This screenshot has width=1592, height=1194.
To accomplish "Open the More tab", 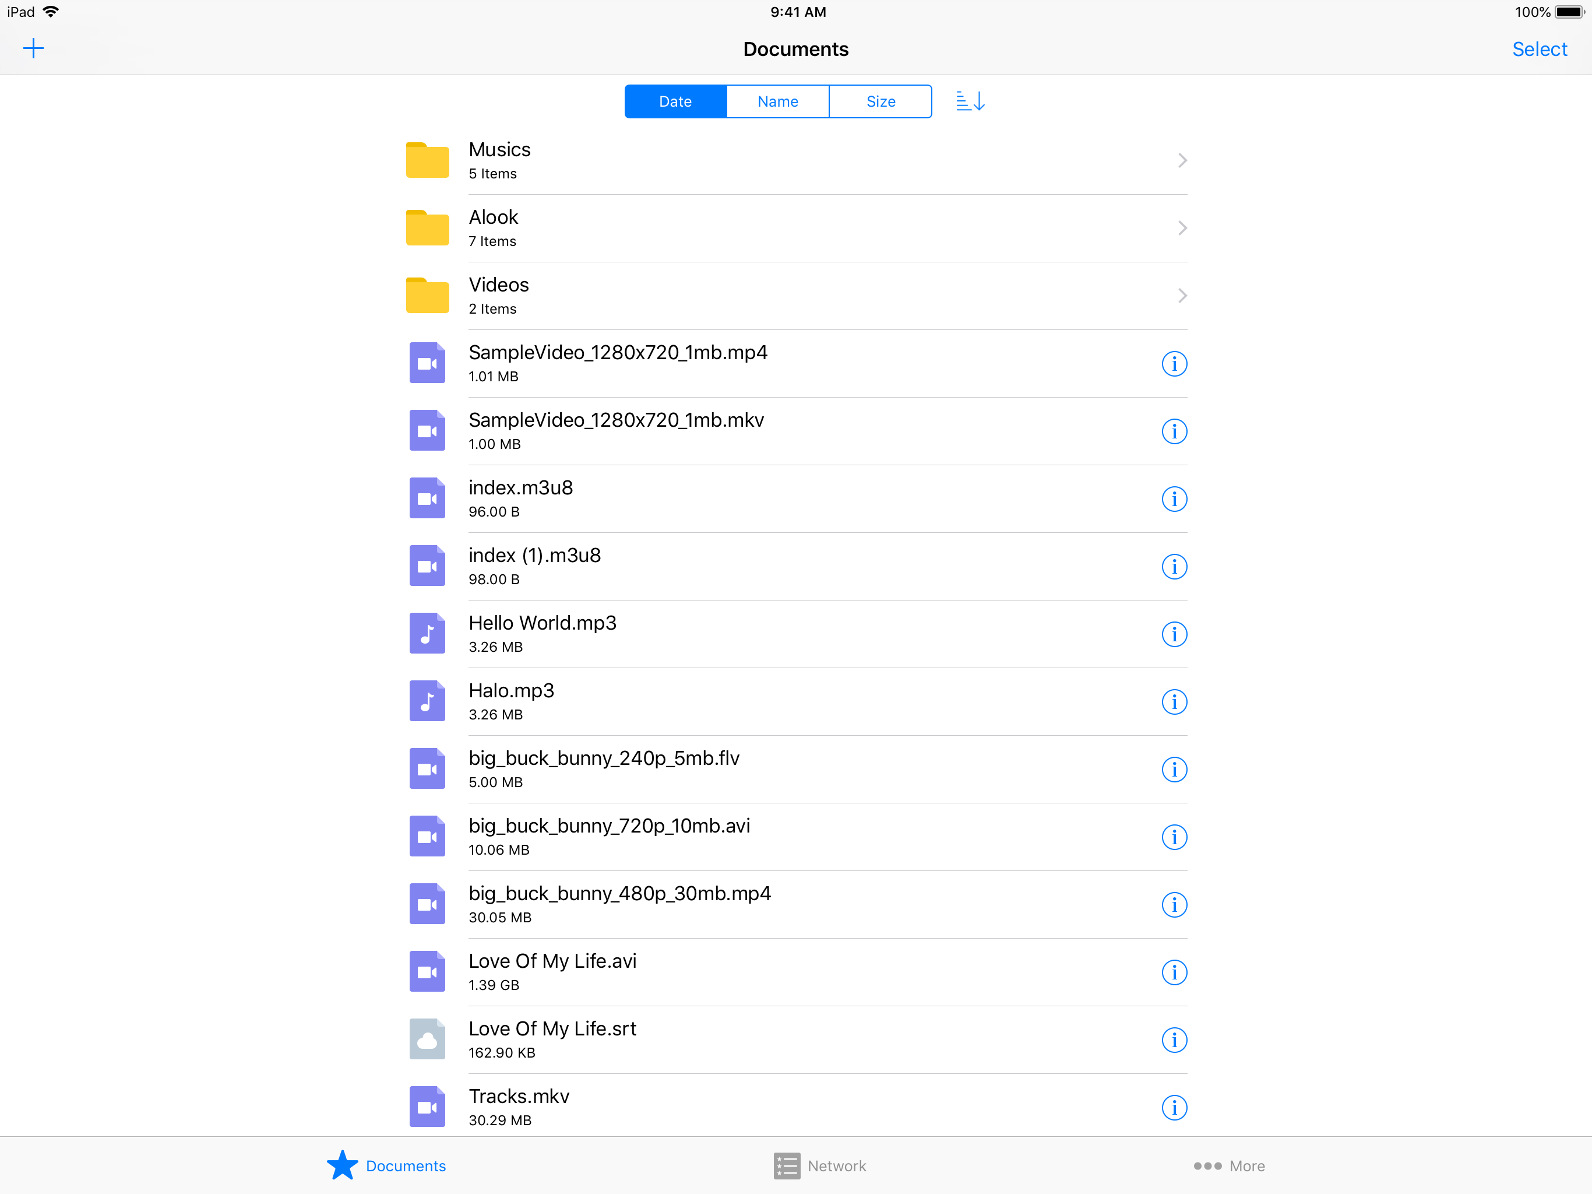I will pos(1230,1165).
